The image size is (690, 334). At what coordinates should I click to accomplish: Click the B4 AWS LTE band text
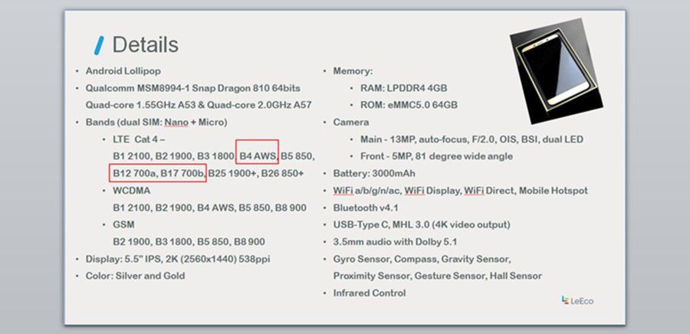coord(258,156)
